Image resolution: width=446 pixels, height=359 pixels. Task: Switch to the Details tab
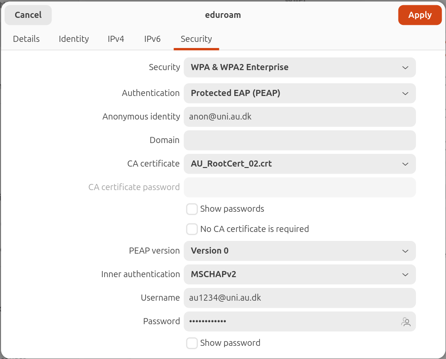tap(26, 39)
